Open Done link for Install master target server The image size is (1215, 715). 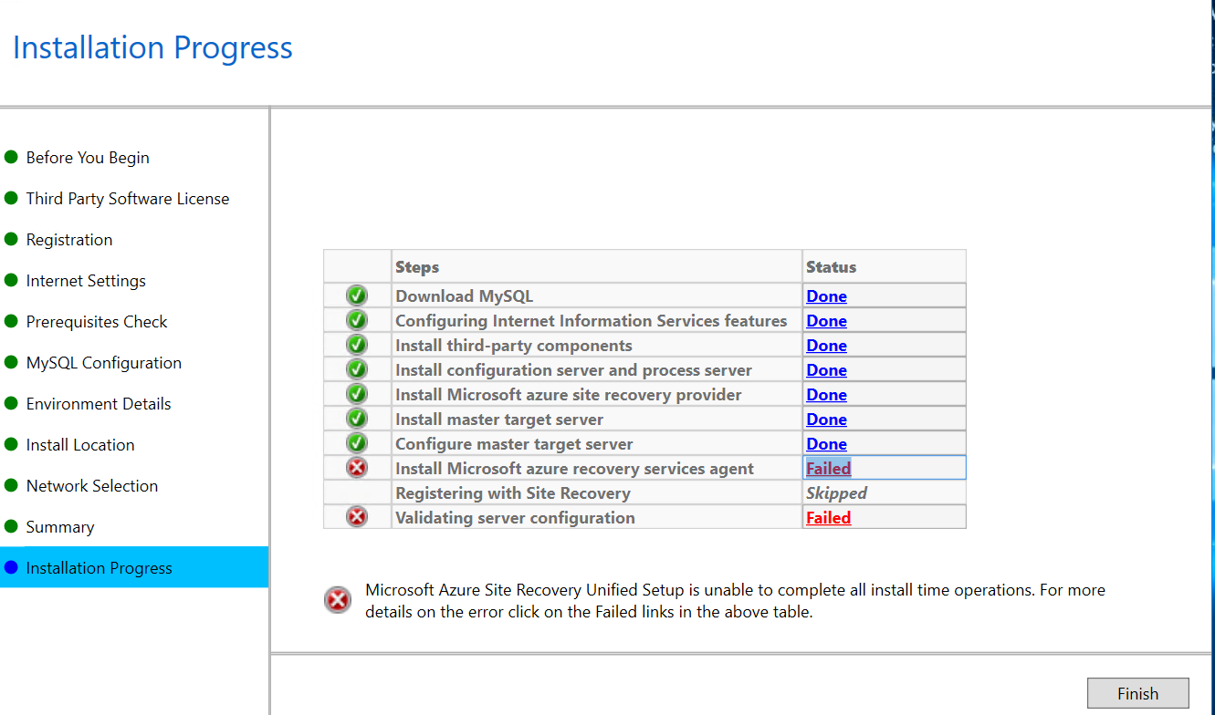[x=826, y=420]
